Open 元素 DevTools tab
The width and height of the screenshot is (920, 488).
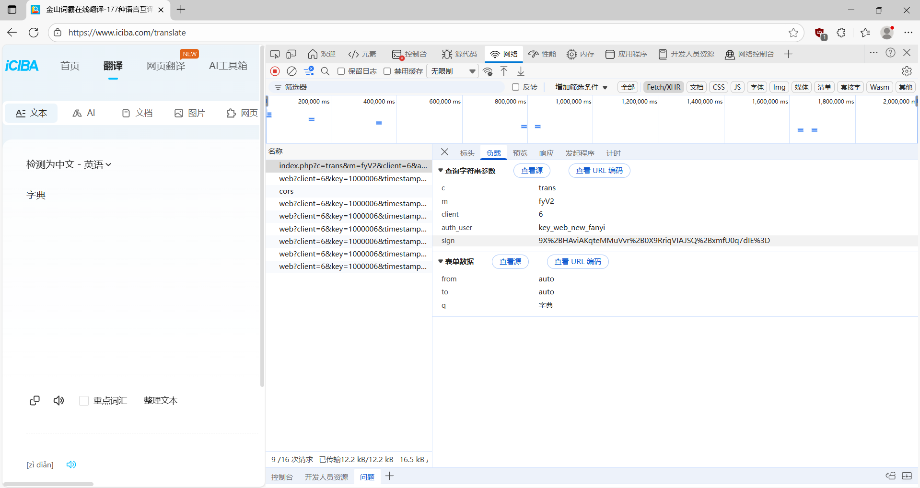[362, 54]
